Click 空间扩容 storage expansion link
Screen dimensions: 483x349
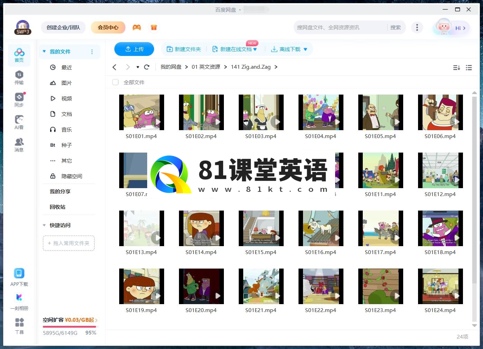[70, 320]
